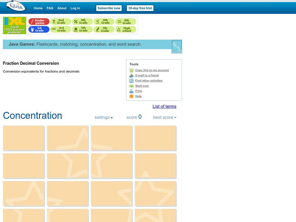Image resolution: width=296 pixels, height=222 pixels.
Task: Click Subscribe now button
Action: (109, 8)
